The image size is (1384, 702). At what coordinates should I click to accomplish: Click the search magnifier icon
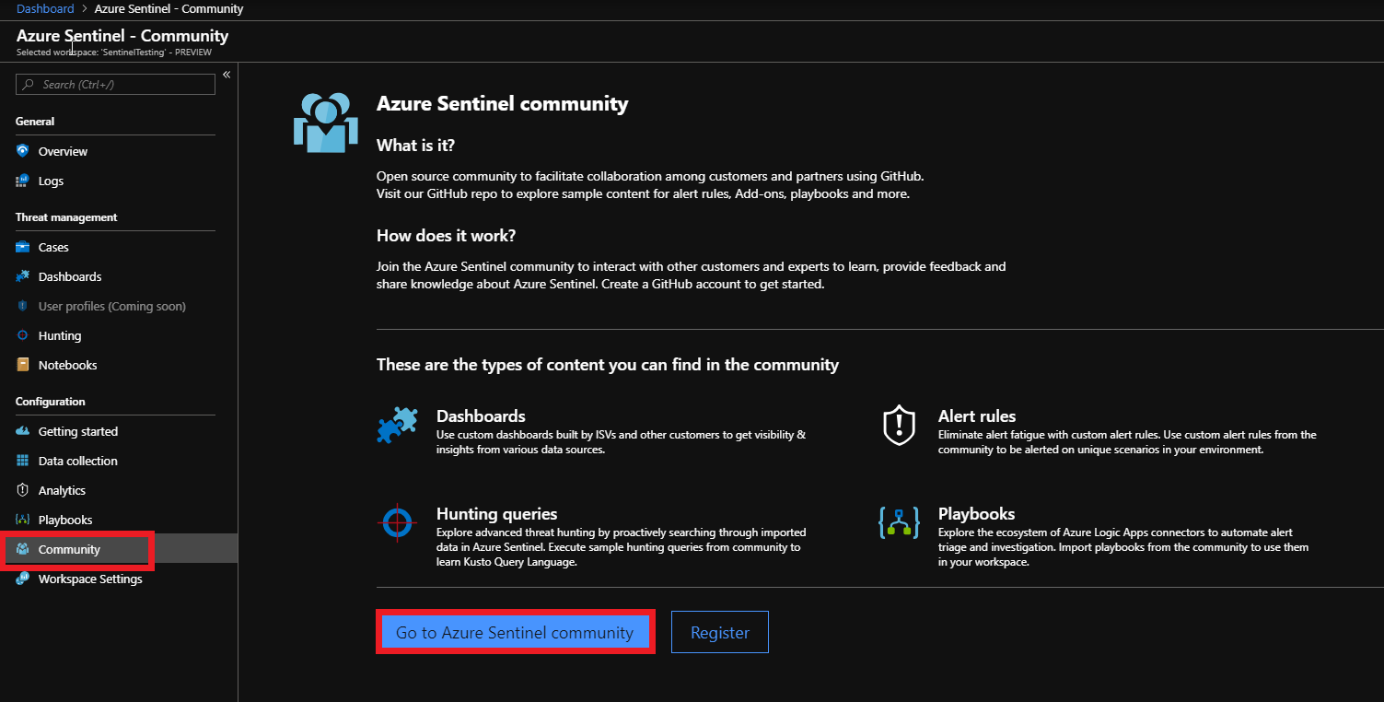(28, 85)
